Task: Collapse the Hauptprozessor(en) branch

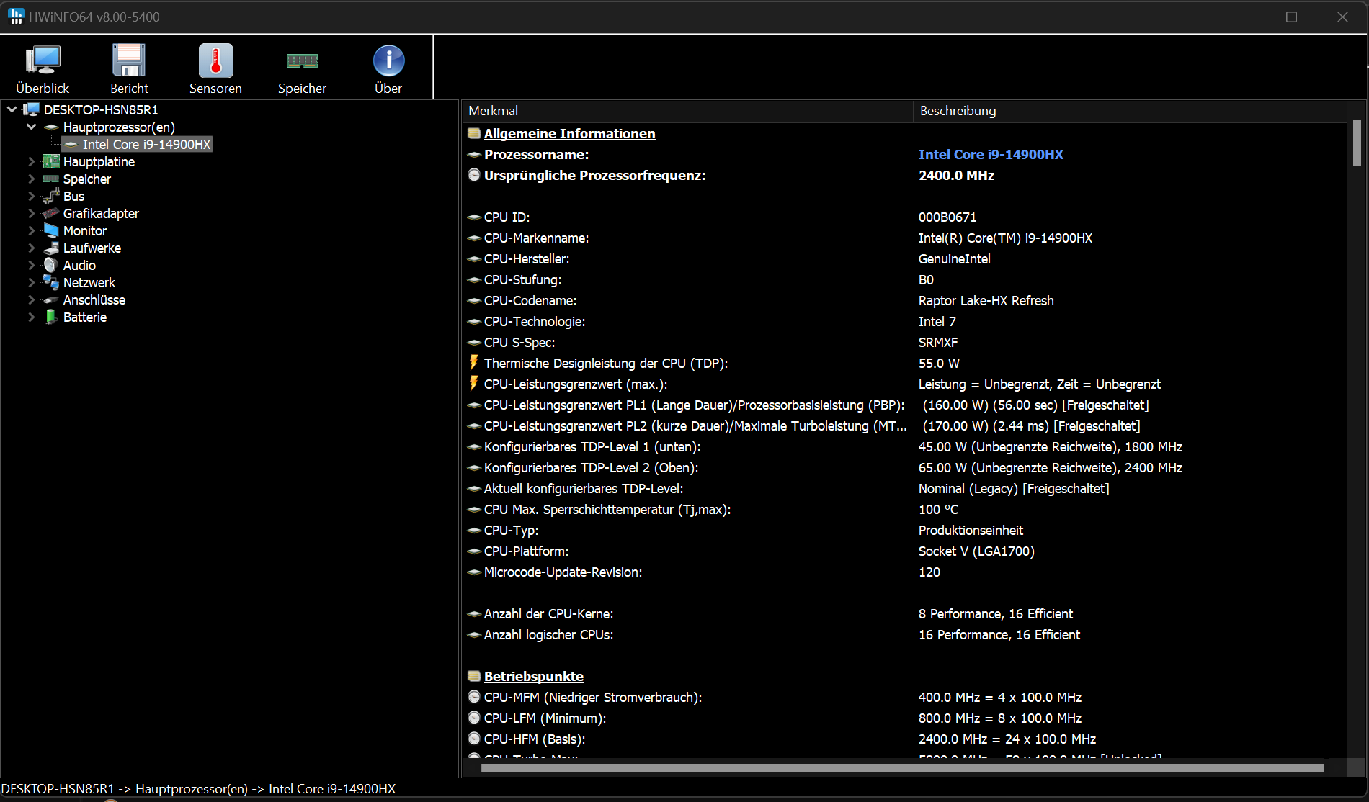Action: (31, 127)
